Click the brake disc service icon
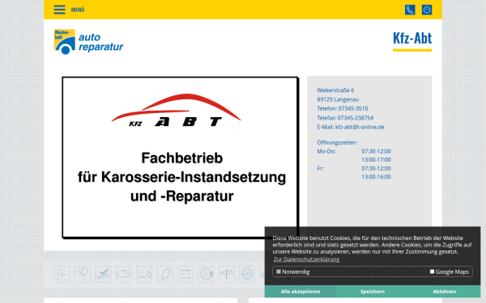Viewport: 486px width, 303px height. tap(206, 274)
